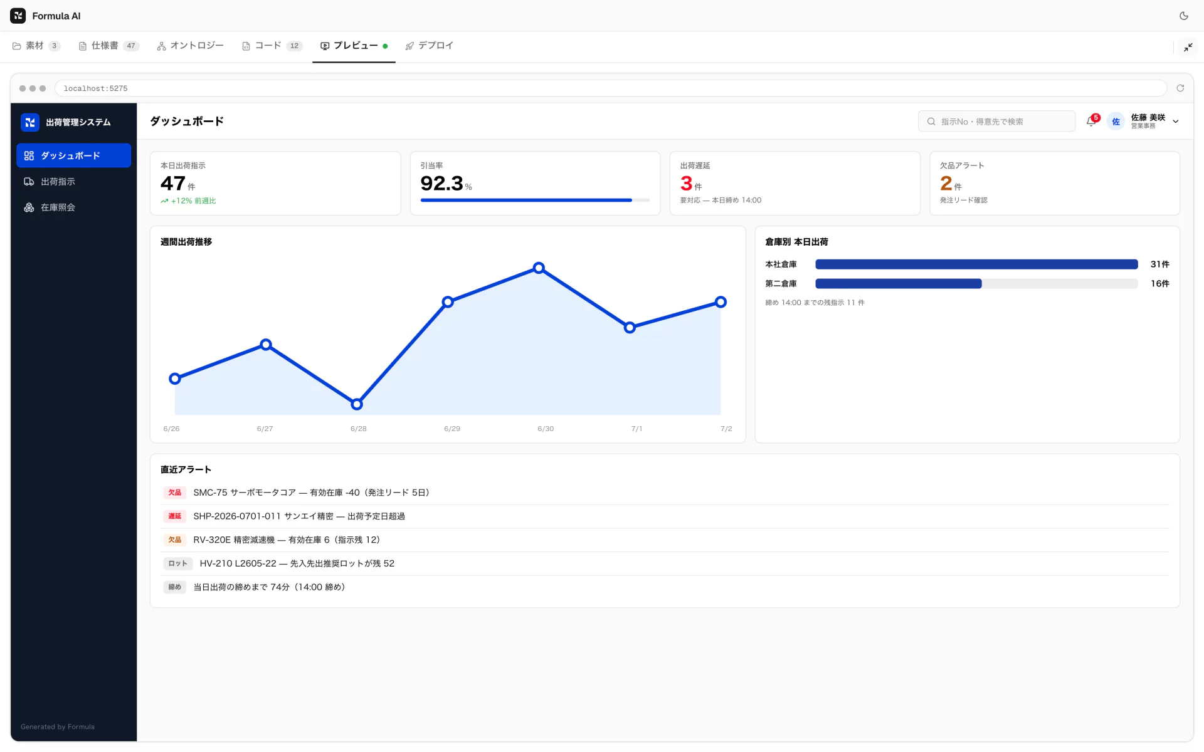Screen dimensions: 1204x752
Task: Click the 6/30 peak chart point
Action: point(539,268)
